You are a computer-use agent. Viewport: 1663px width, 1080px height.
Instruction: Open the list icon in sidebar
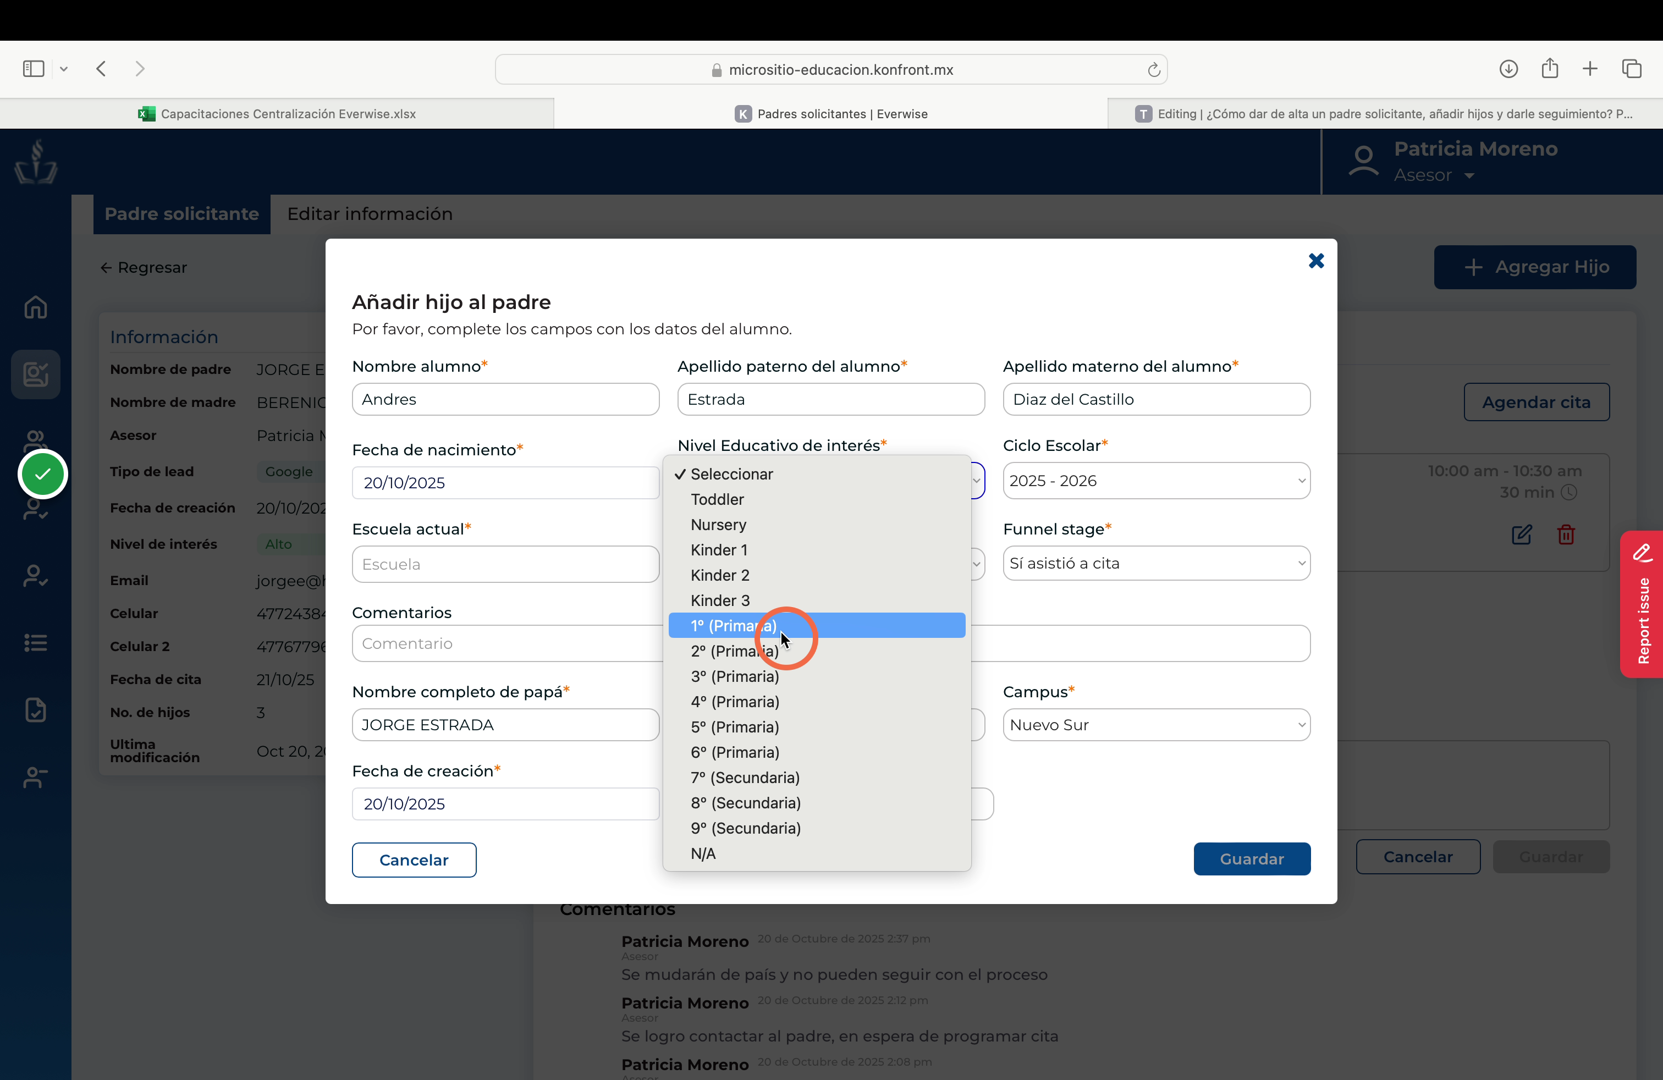click(36, 643)
